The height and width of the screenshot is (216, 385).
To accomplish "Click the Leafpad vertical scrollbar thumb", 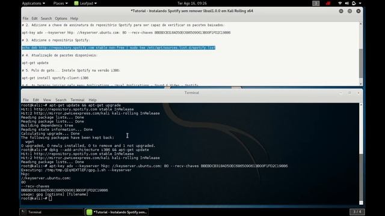I will coord(361,63).
